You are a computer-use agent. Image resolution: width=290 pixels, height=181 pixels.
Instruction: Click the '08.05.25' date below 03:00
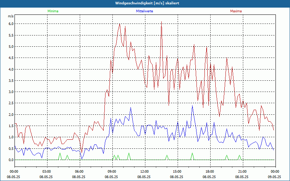click(46, 177)
